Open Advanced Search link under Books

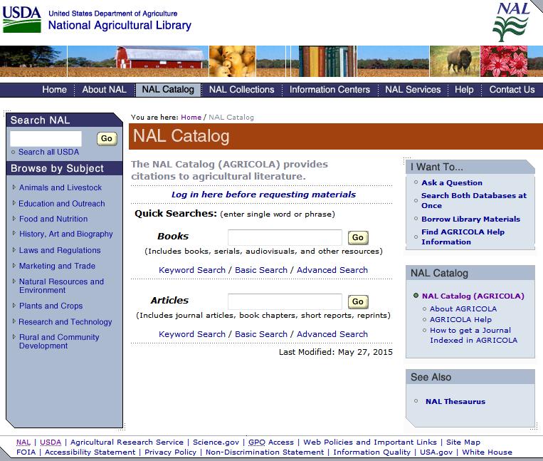tap(332, 270)
